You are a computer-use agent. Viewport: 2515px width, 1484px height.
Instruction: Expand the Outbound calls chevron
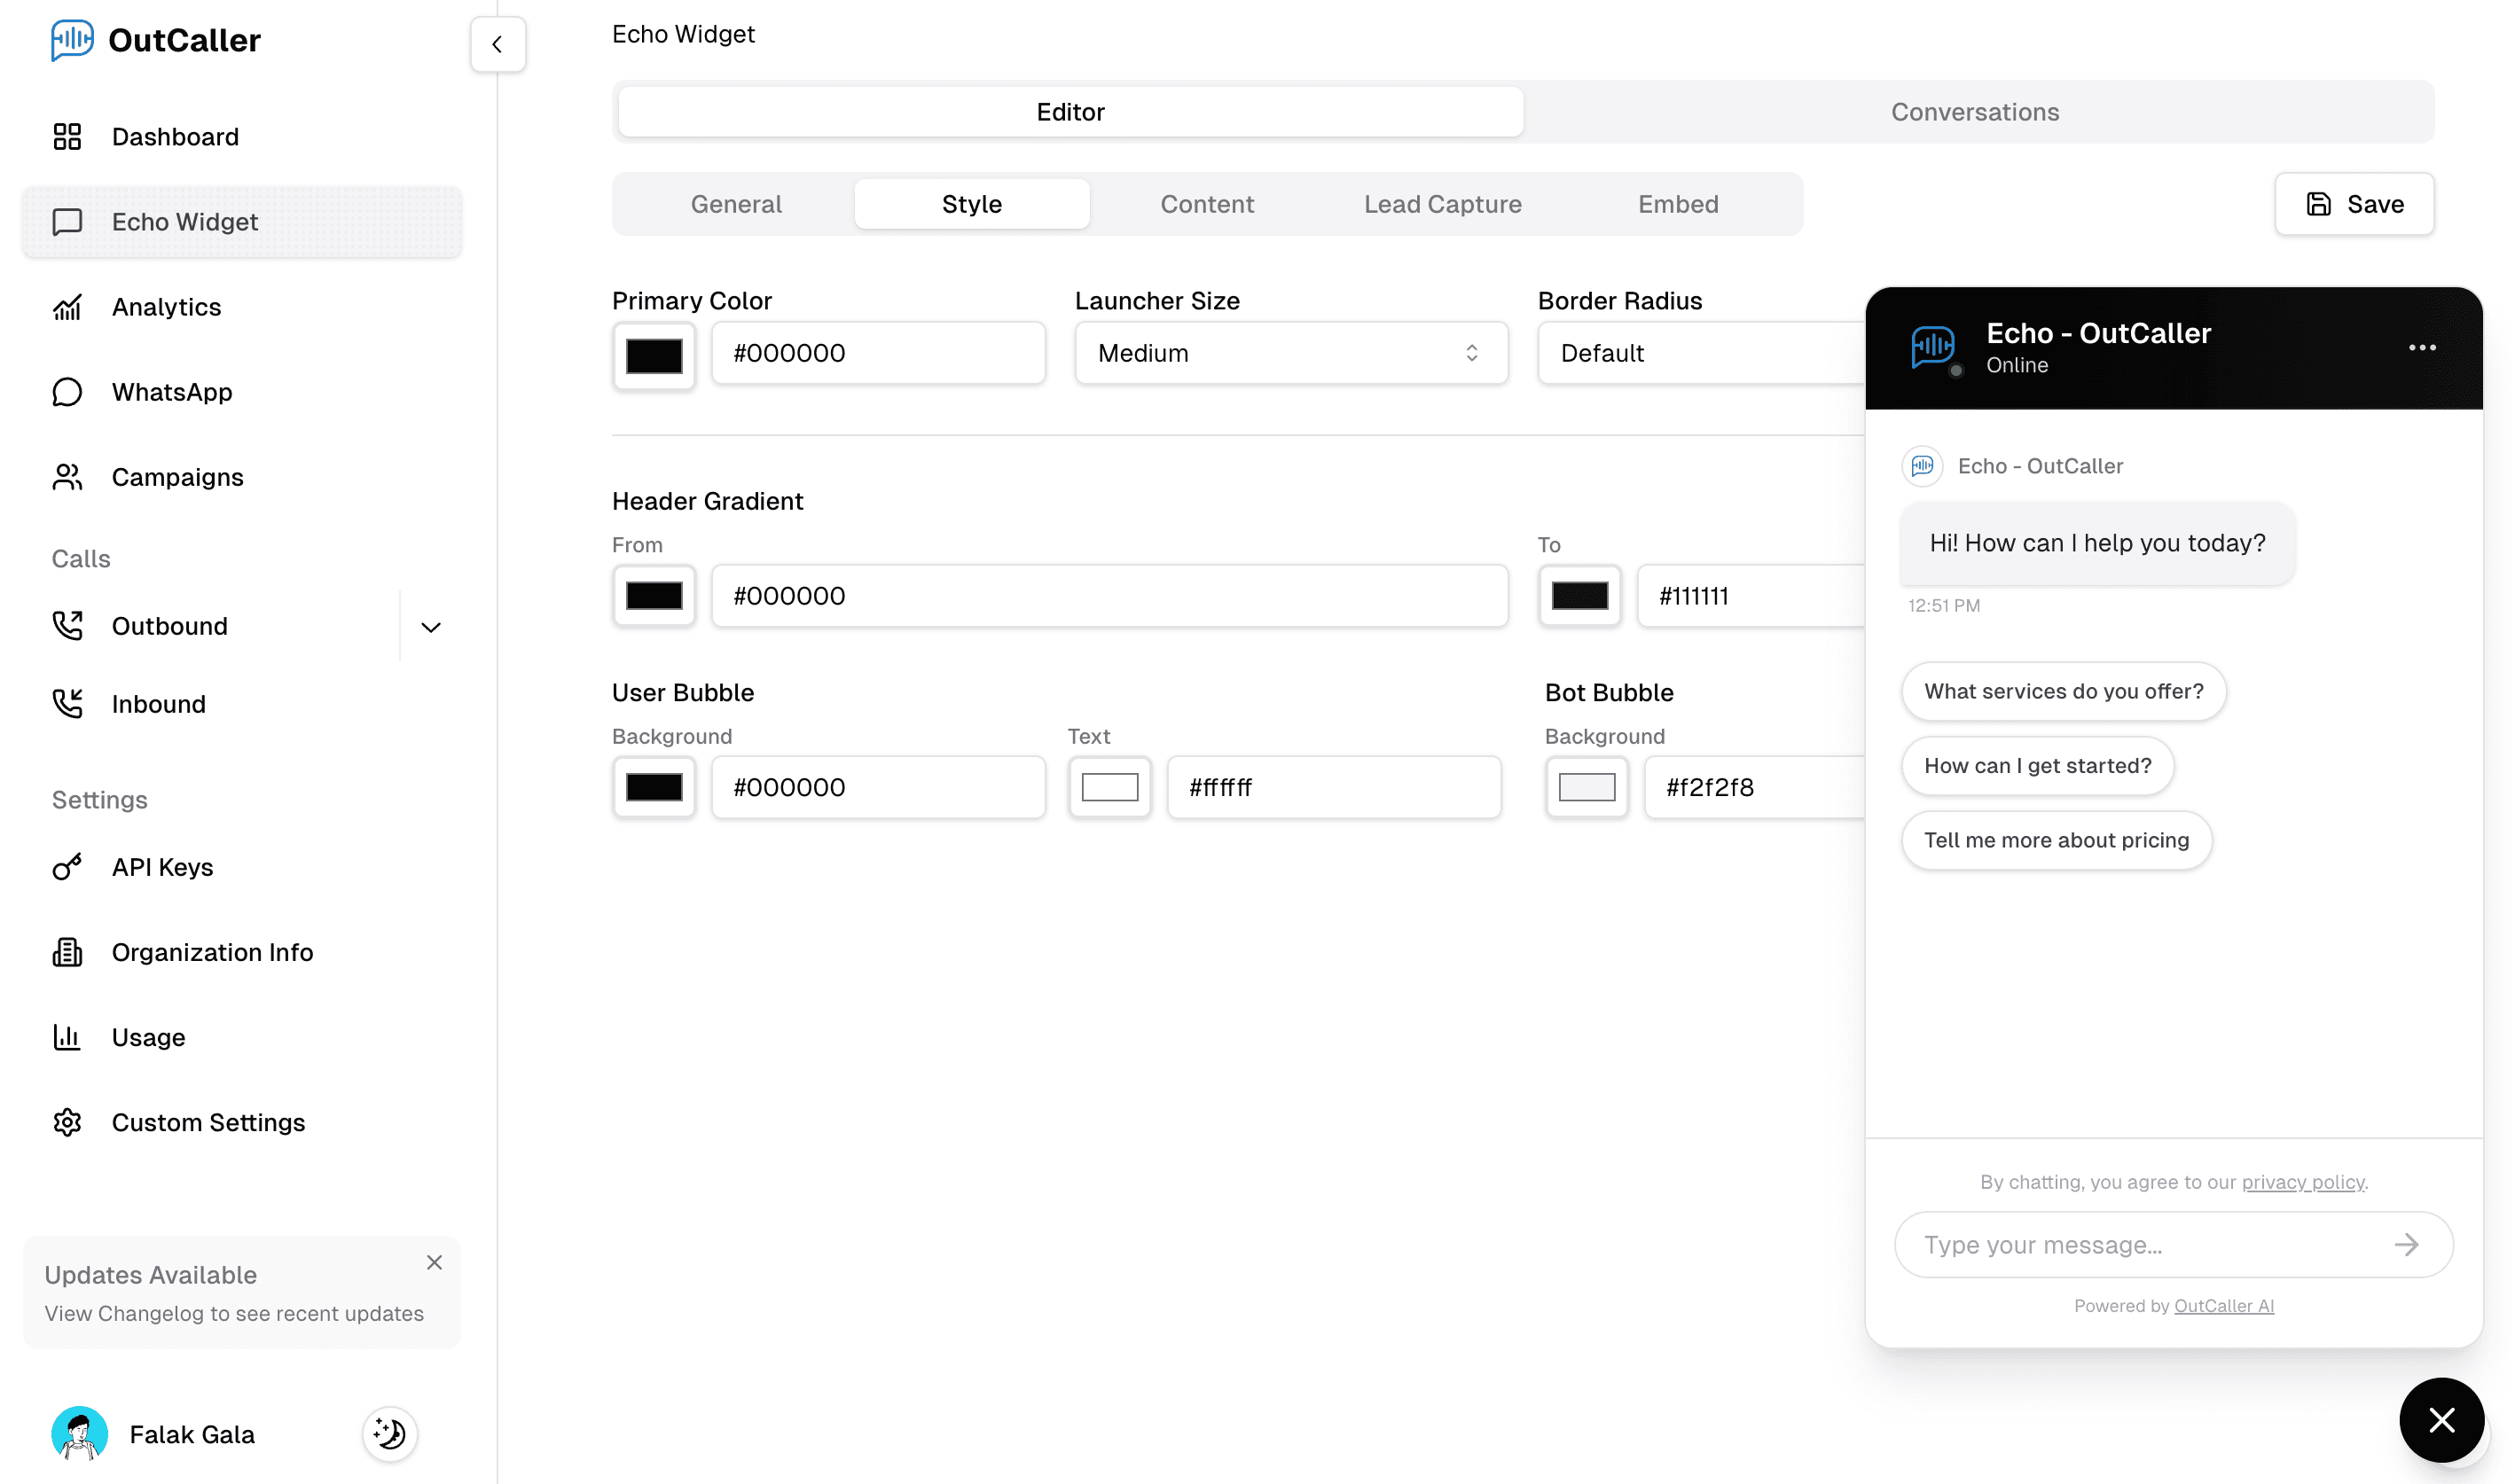click(x=431, y=627)
